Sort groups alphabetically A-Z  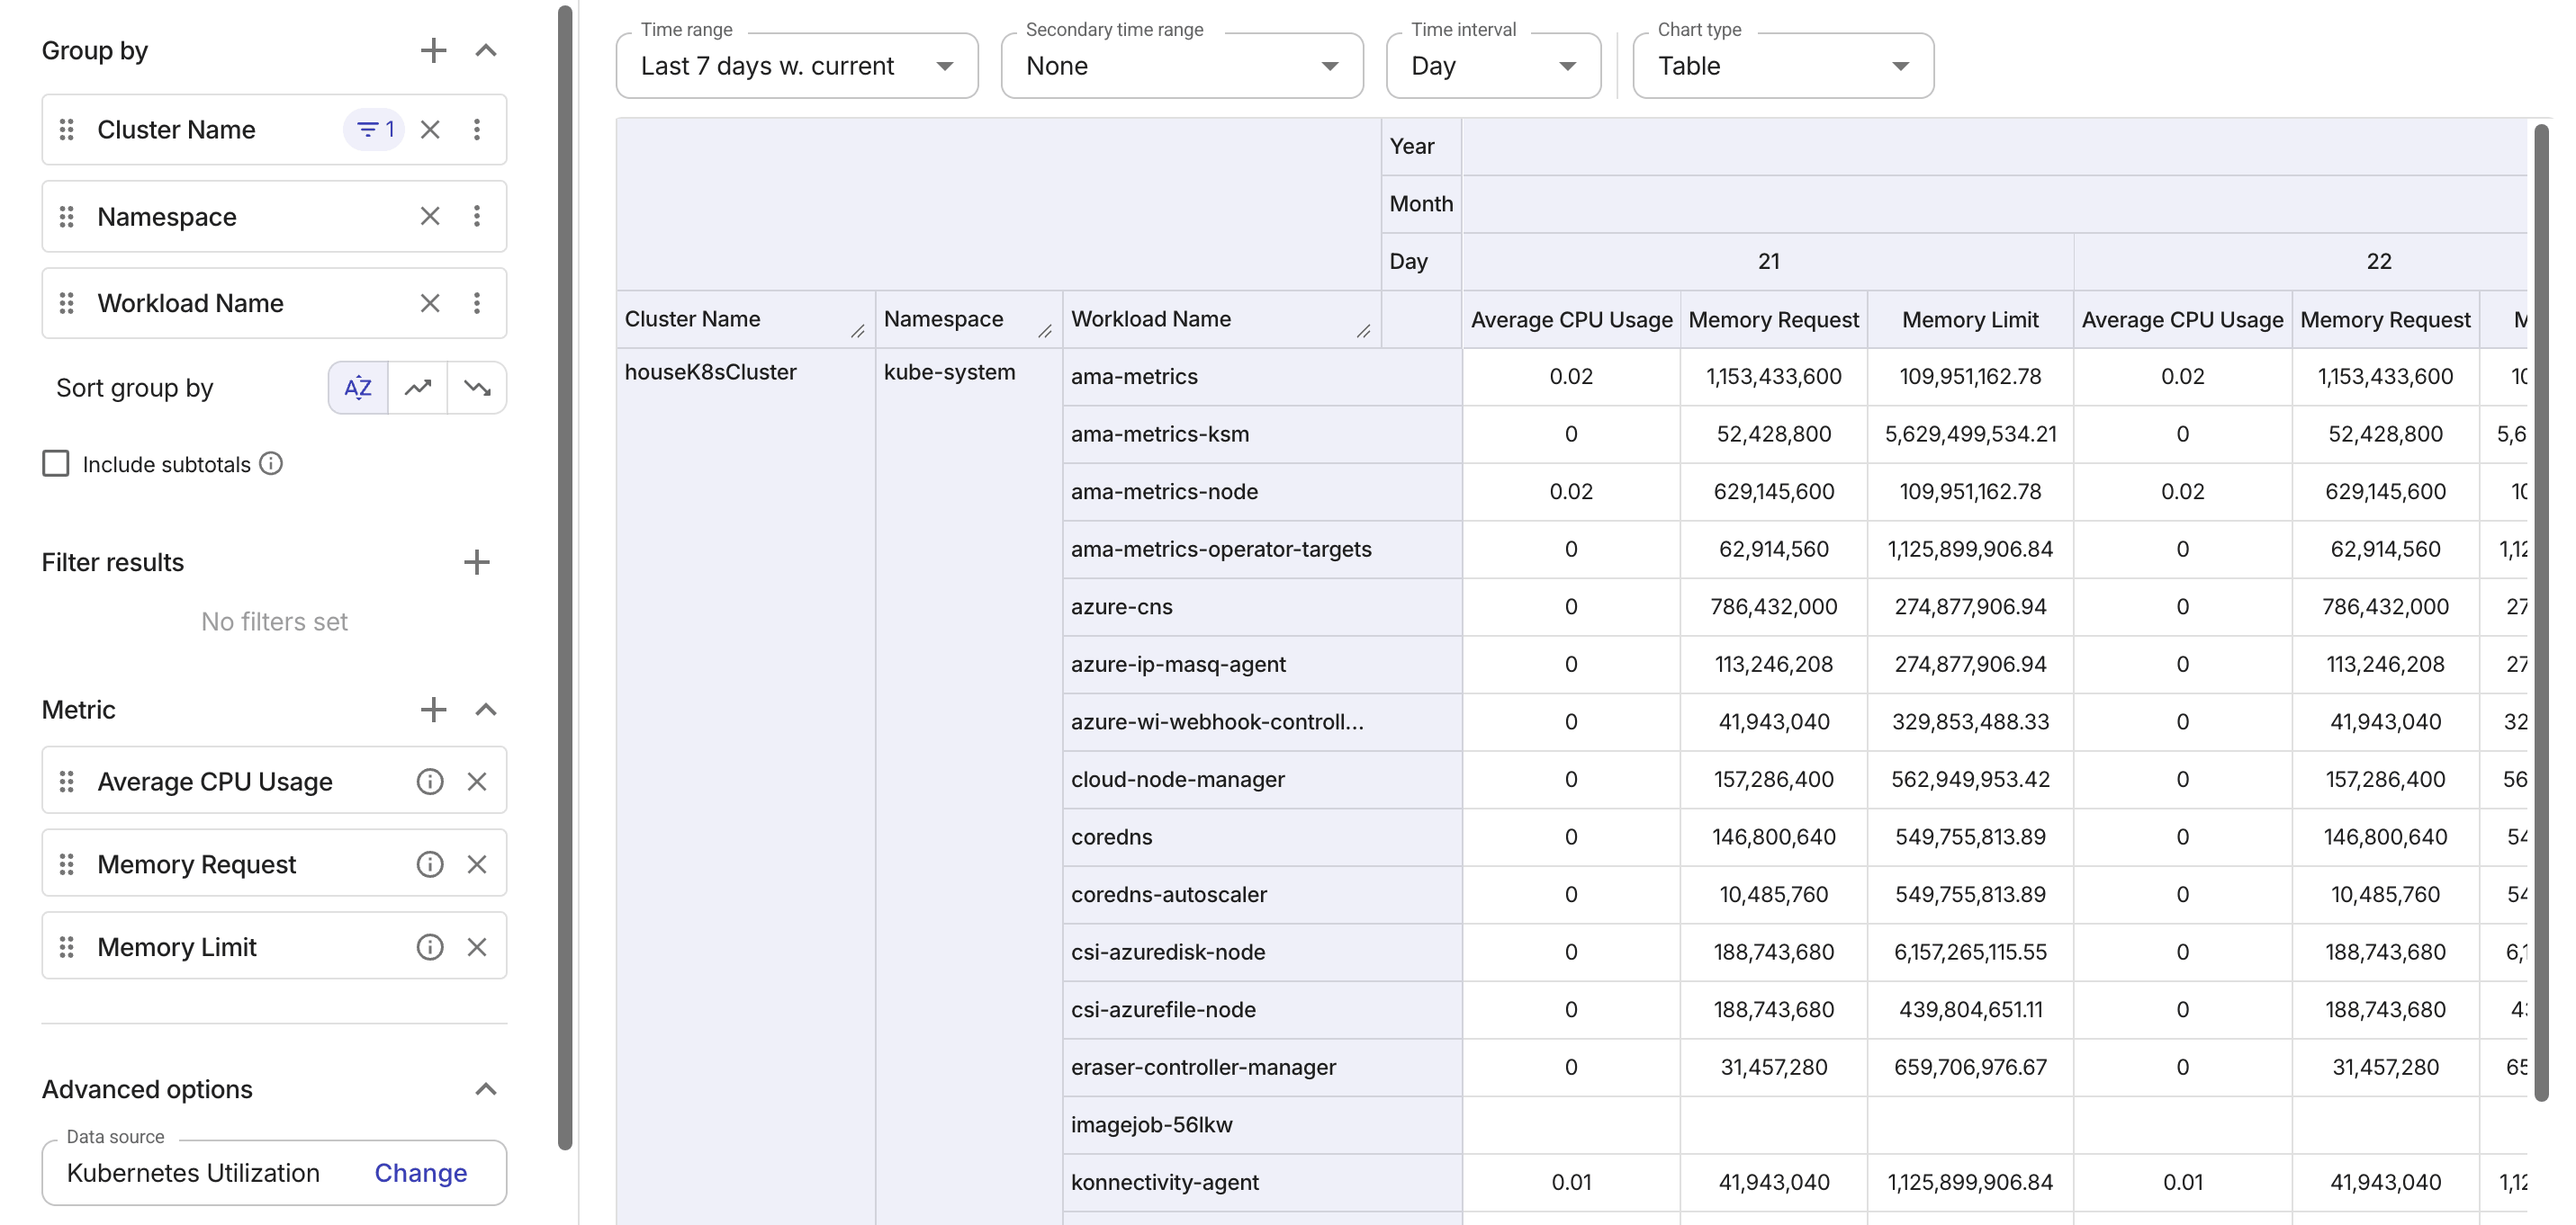tap(358, 388)
